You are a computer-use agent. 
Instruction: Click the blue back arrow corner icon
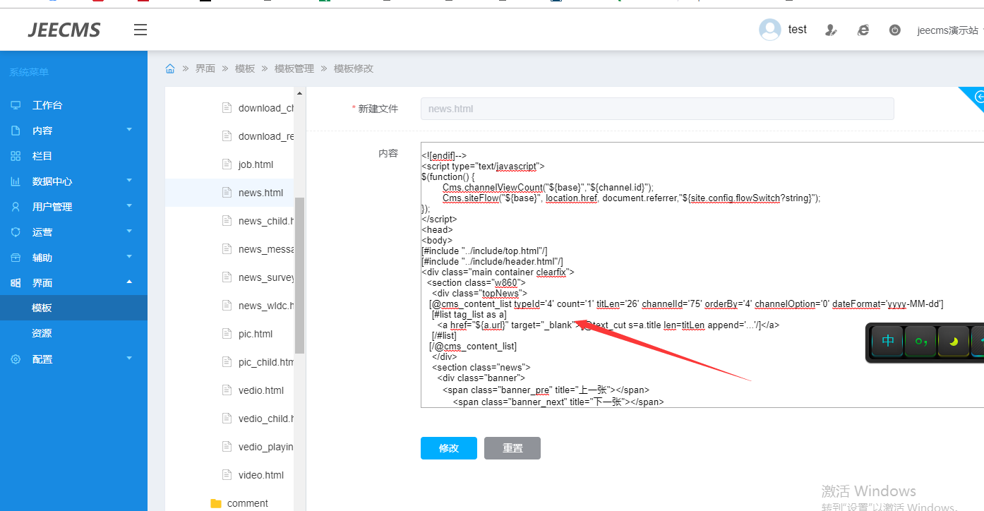tap(978, 97)
